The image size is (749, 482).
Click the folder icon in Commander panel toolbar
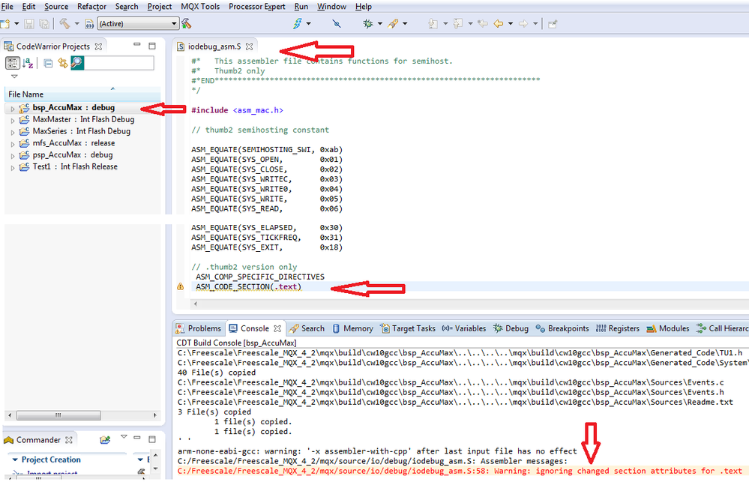pyautogui.click(x=105, y=439)
